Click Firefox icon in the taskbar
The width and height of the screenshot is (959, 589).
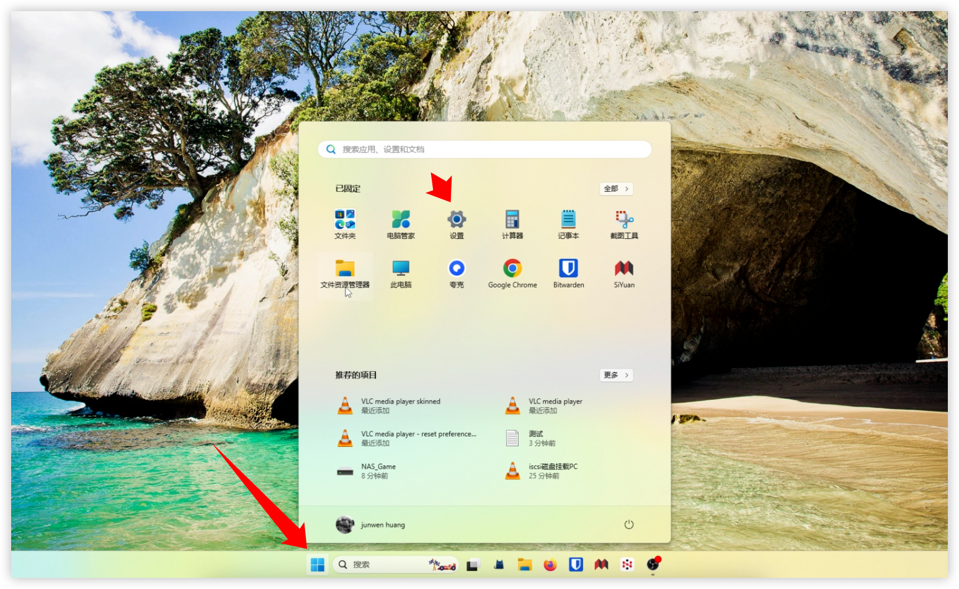(550, 565)
